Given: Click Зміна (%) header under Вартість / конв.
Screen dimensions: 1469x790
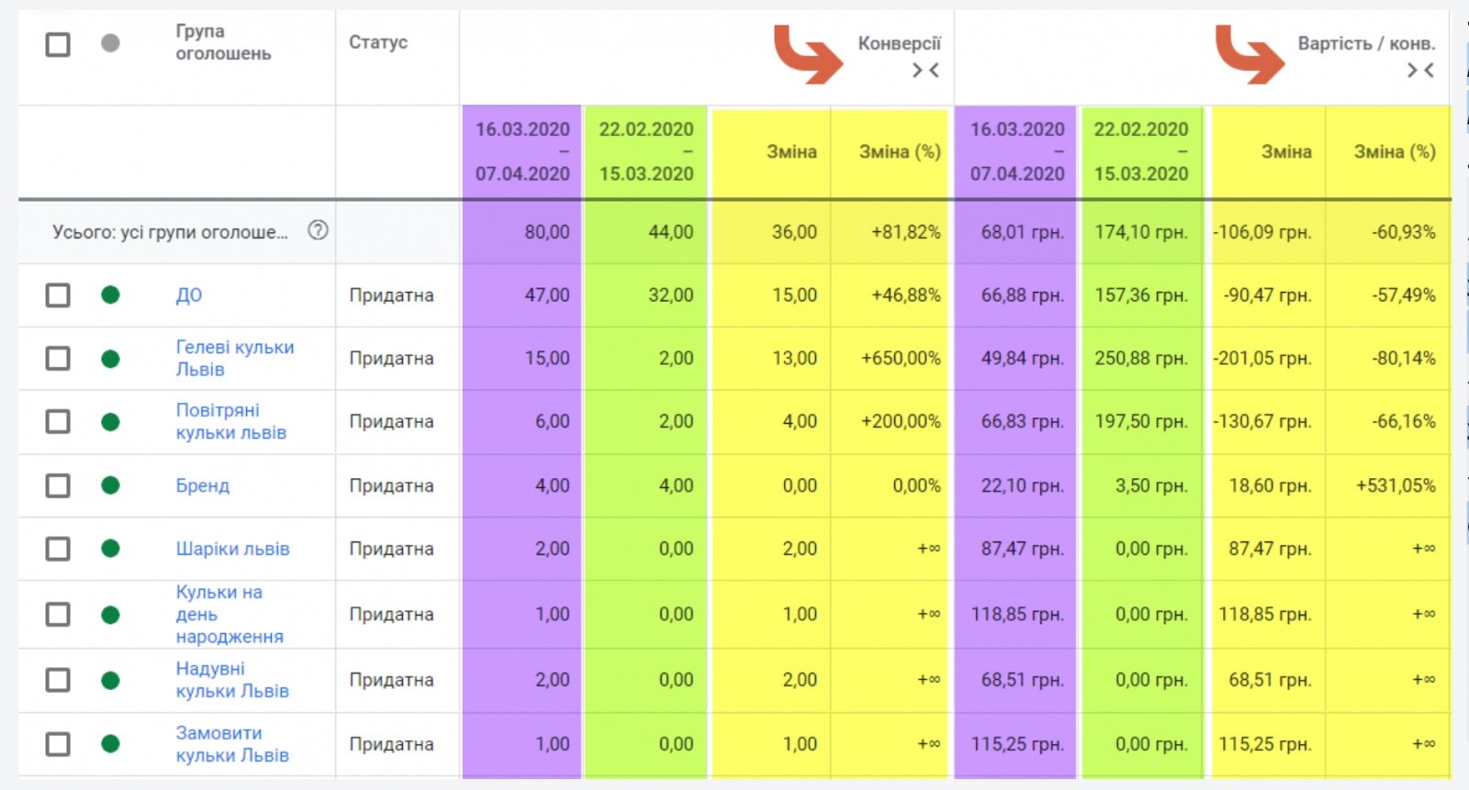Looking at the screenshot, I should (1395, 151).
